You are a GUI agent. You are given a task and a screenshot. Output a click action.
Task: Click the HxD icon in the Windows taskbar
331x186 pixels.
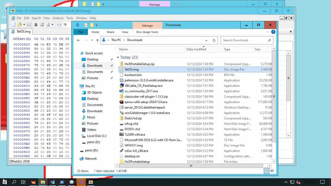tap(91, 182)
